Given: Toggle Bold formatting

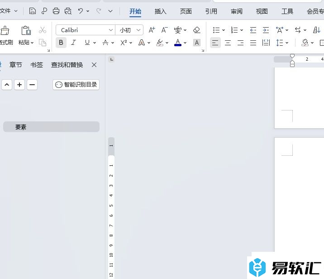Looking at the screenshot, I should click(x=61, y=43).
